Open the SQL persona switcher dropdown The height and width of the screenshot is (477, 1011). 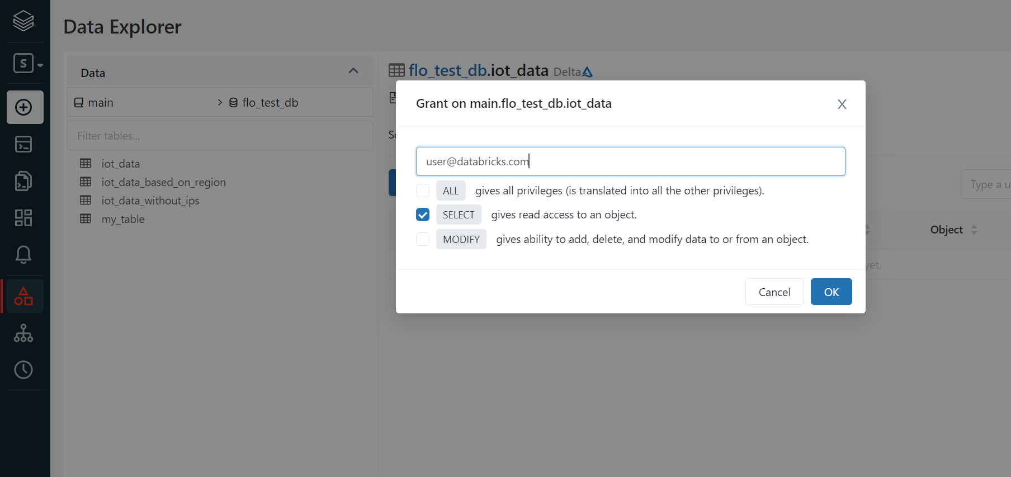pos(28,64)
